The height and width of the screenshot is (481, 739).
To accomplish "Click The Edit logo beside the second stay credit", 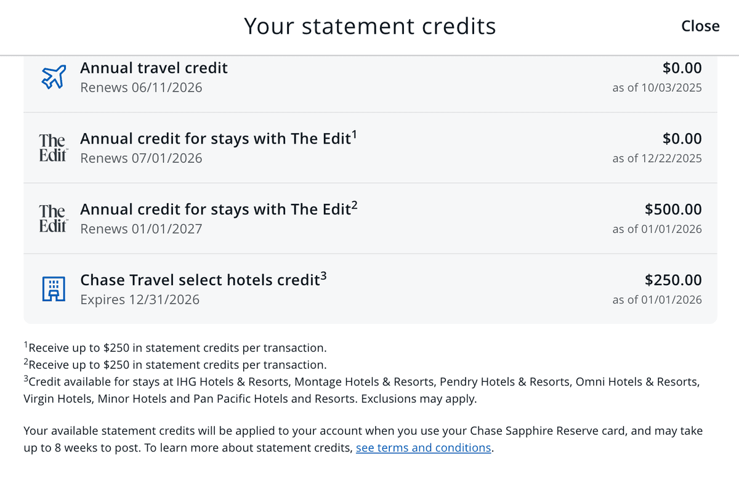I will click(53, 218).
